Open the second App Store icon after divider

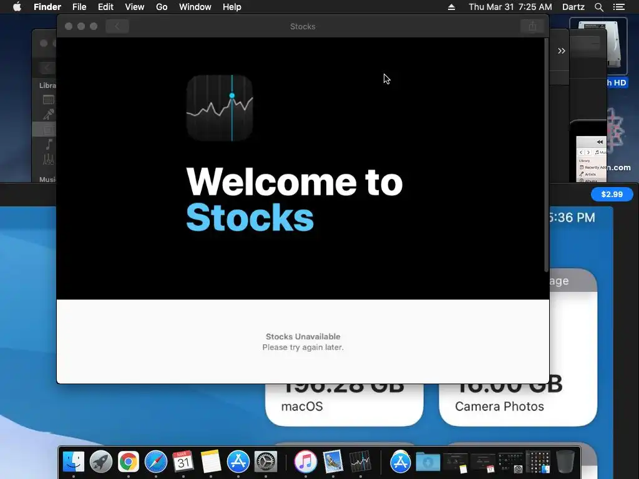coord(400,462)
